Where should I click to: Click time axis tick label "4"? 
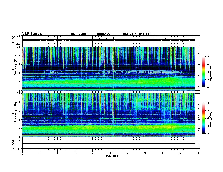(x=93, y=153)
